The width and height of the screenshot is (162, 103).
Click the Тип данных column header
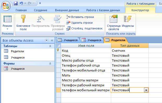click(130, 46)
